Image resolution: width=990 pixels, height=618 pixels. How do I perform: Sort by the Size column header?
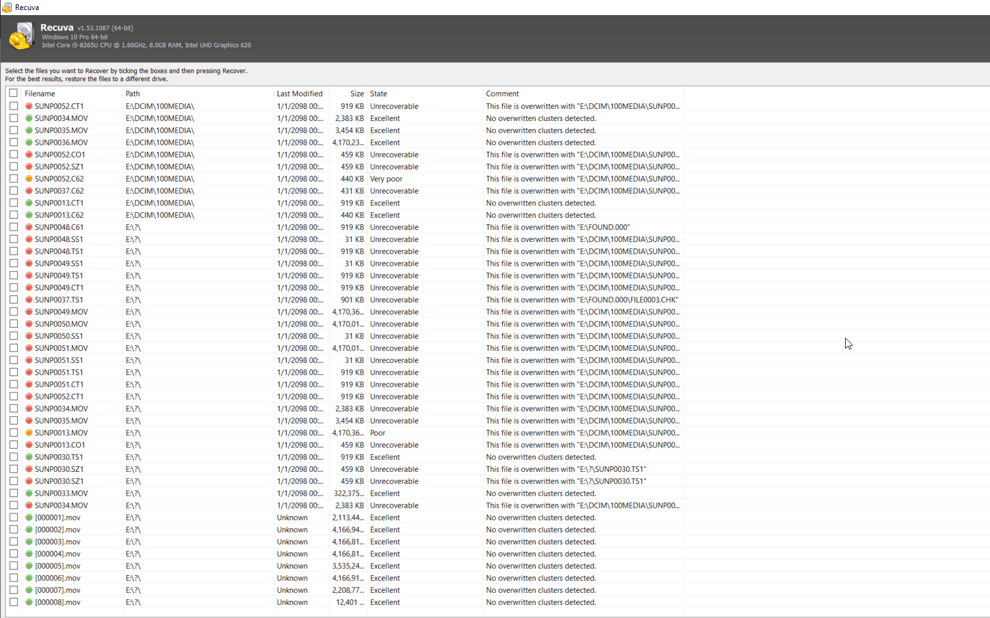[357, 94]
